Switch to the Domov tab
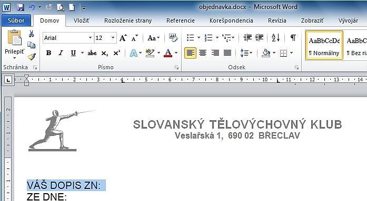 tap(49, 20)
